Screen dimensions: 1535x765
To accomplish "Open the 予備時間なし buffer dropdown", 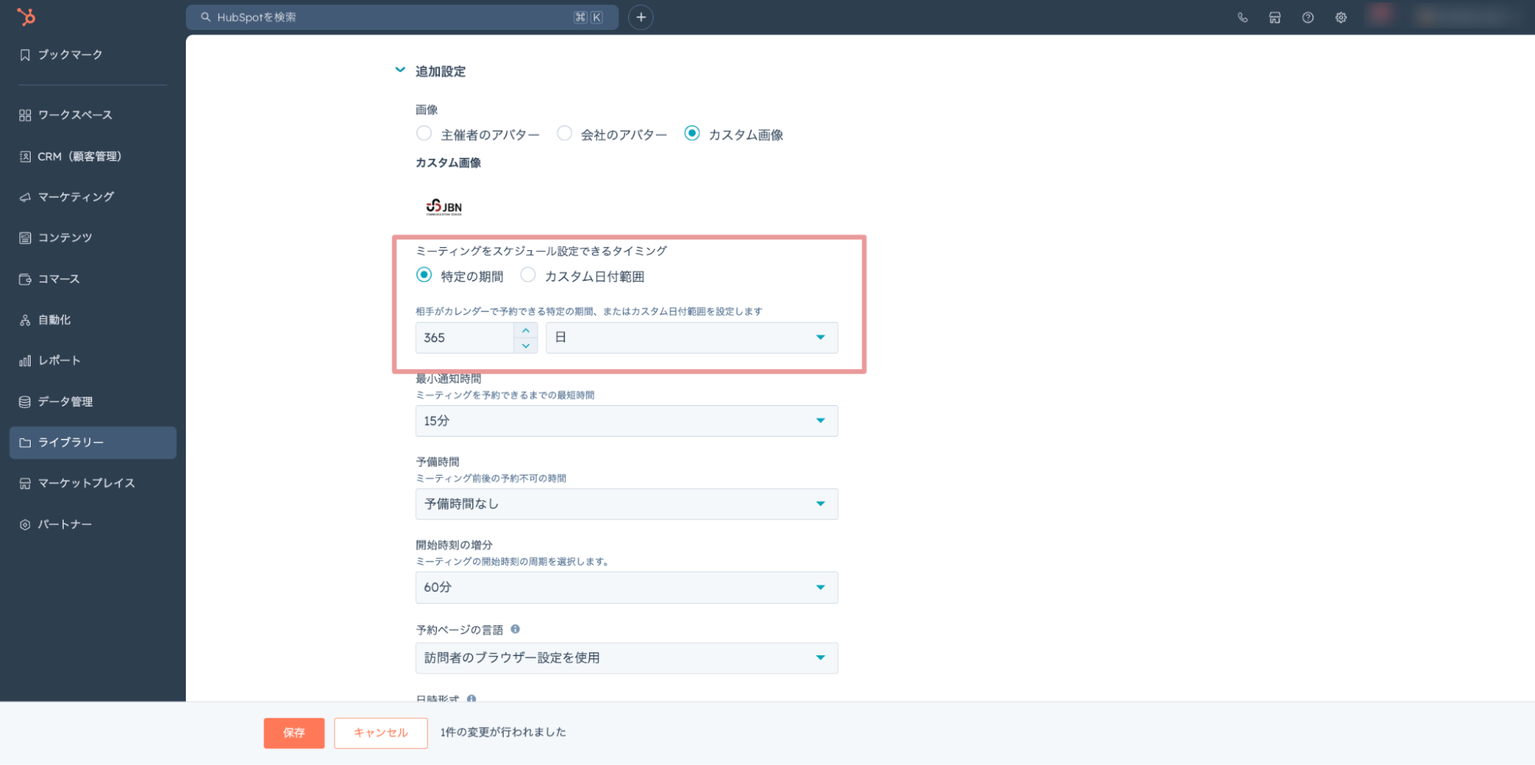I will pos(627,504).
